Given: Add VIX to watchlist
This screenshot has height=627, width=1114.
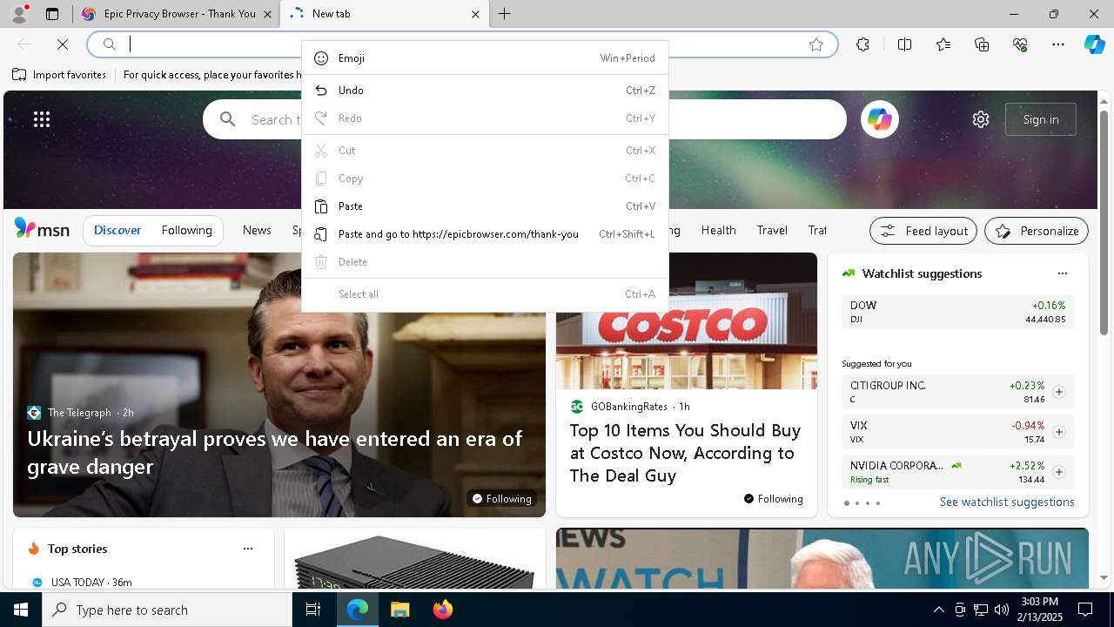Looking at the screenshot, I should point(1059,432).
